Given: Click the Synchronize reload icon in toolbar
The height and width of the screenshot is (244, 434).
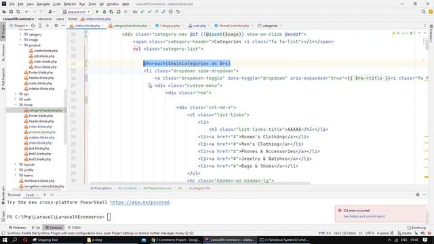Looking at the screenshot, I should [18, 12].
